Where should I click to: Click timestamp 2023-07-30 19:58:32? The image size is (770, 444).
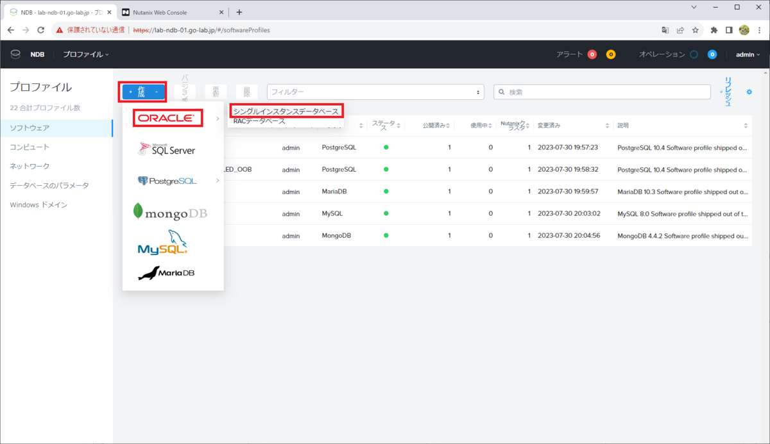568,170
